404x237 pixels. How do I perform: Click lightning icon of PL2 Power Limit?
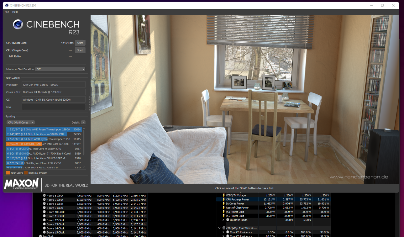pos(224,216)
